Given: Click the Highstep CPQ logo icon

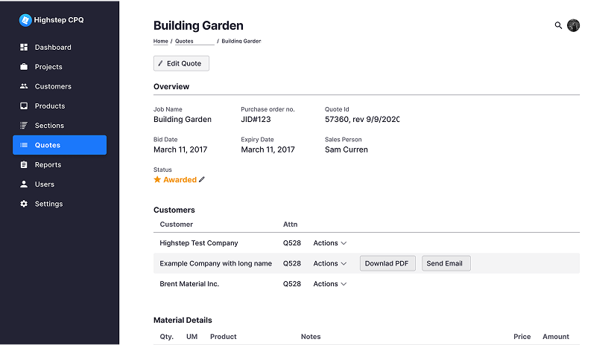Looking at the screenshot, I should coord(25,20).
